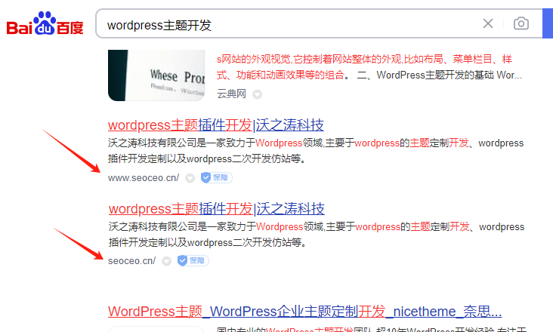The height and width of the screenshot is (332, 553).
Task: Expand the dropdown arrow next to www.seoceo.cn/
Action: (190, 178)
